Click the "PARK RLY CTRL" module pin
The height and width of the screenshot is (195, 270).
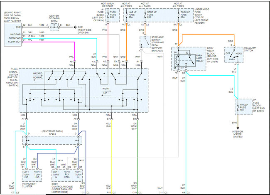pos(67,175)
